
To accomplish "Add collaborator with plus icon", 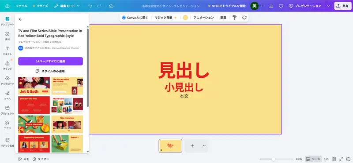I will (261, 6).
